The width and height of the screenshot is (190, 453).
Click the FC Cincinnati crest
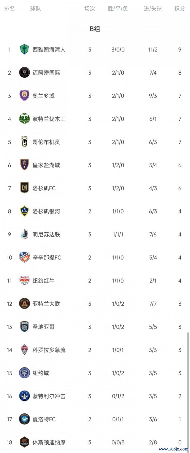point(25,257)
